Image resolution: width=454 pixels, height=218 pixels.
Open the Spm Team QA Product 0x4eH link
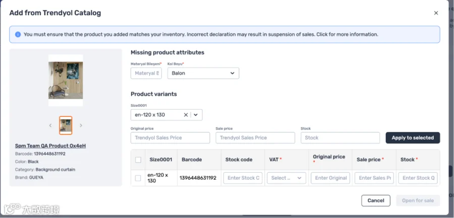(x=50, y=146)
